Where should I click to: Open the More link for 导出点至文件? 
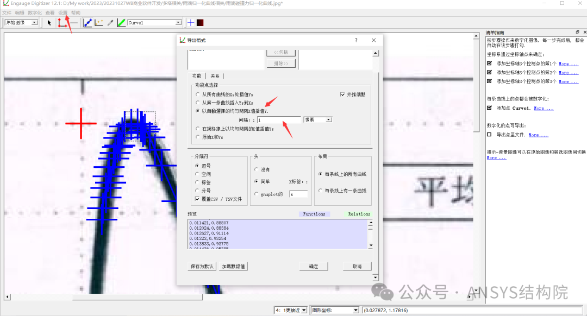pyautogui.click(x=538, y=135)
